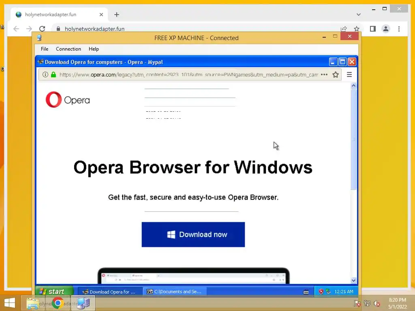
Task: Click the Action Center flag icon
Action: [x=357, y=303]
